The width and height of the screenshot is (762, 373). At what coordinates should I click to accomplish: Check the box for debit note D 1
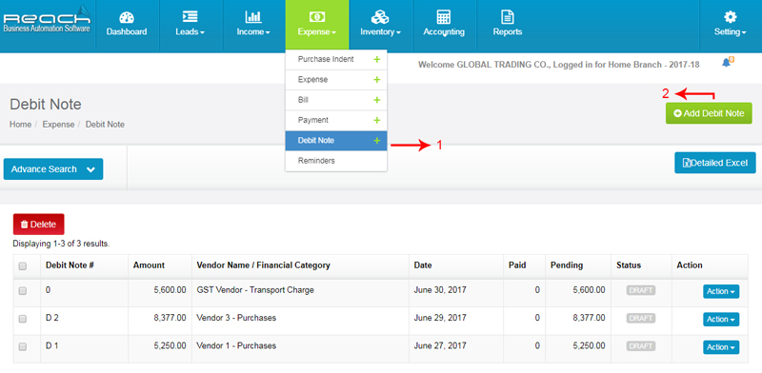click(x=22, y=346)
